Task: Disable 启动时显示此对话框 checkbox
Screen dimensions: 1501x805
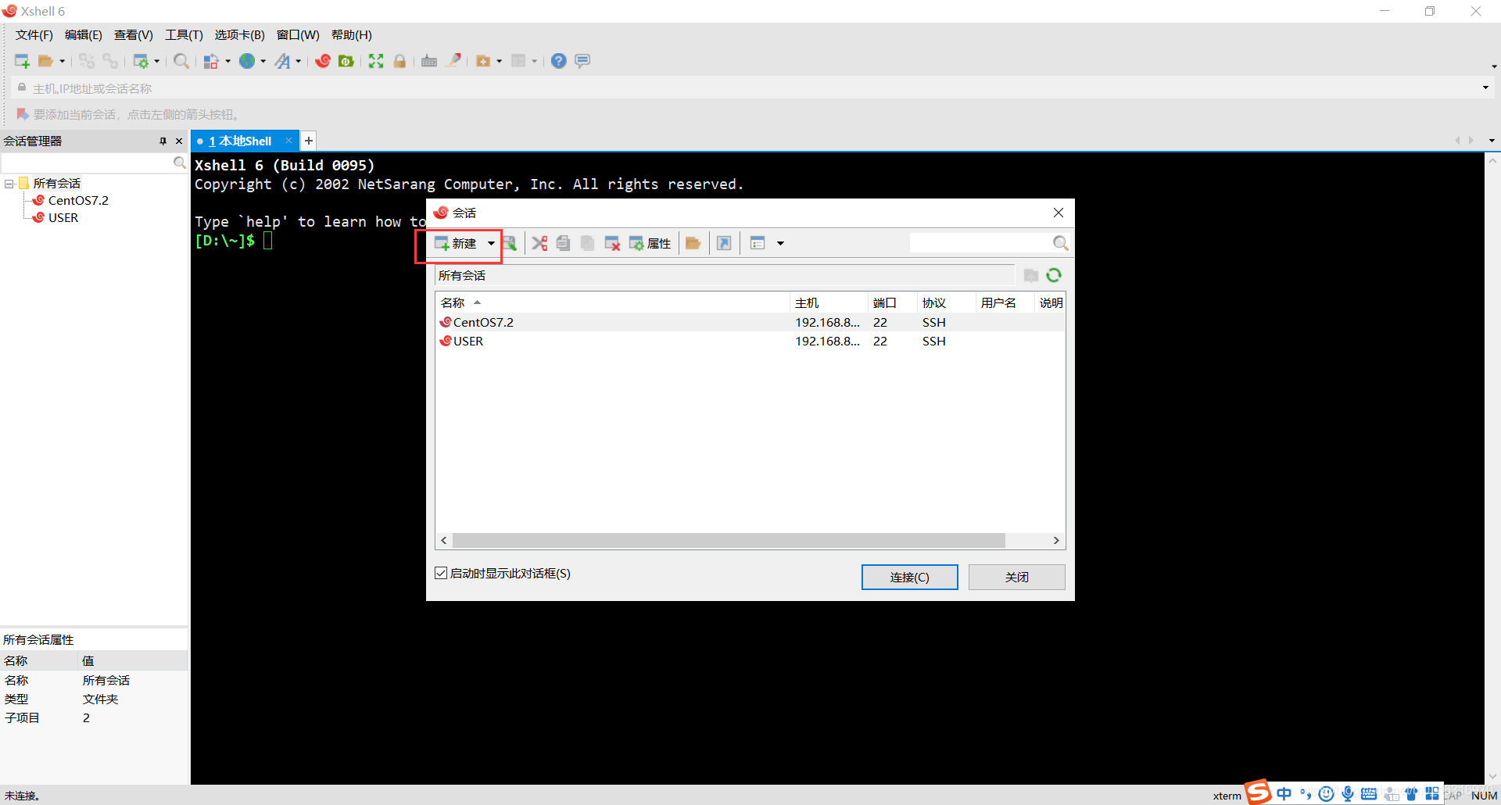Action: click(x=441, y=573)
